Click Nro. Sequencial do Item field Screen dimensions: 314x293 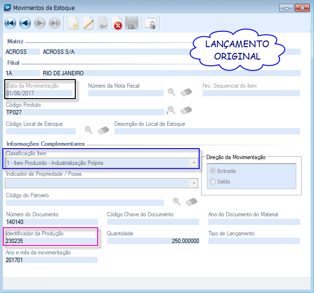tap(251, 93)
